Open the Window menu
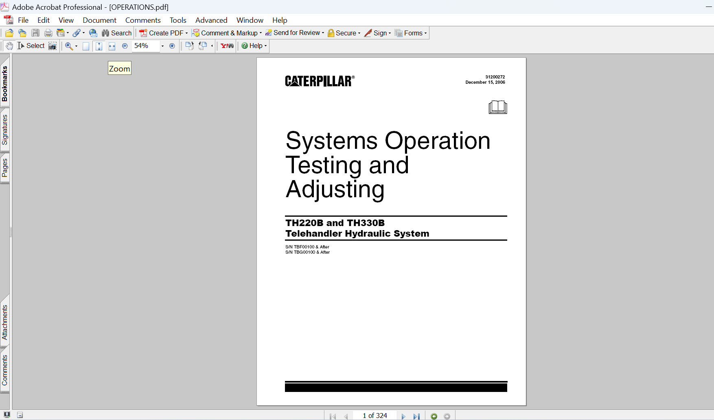The image size is (714, 420). point(250,20)
